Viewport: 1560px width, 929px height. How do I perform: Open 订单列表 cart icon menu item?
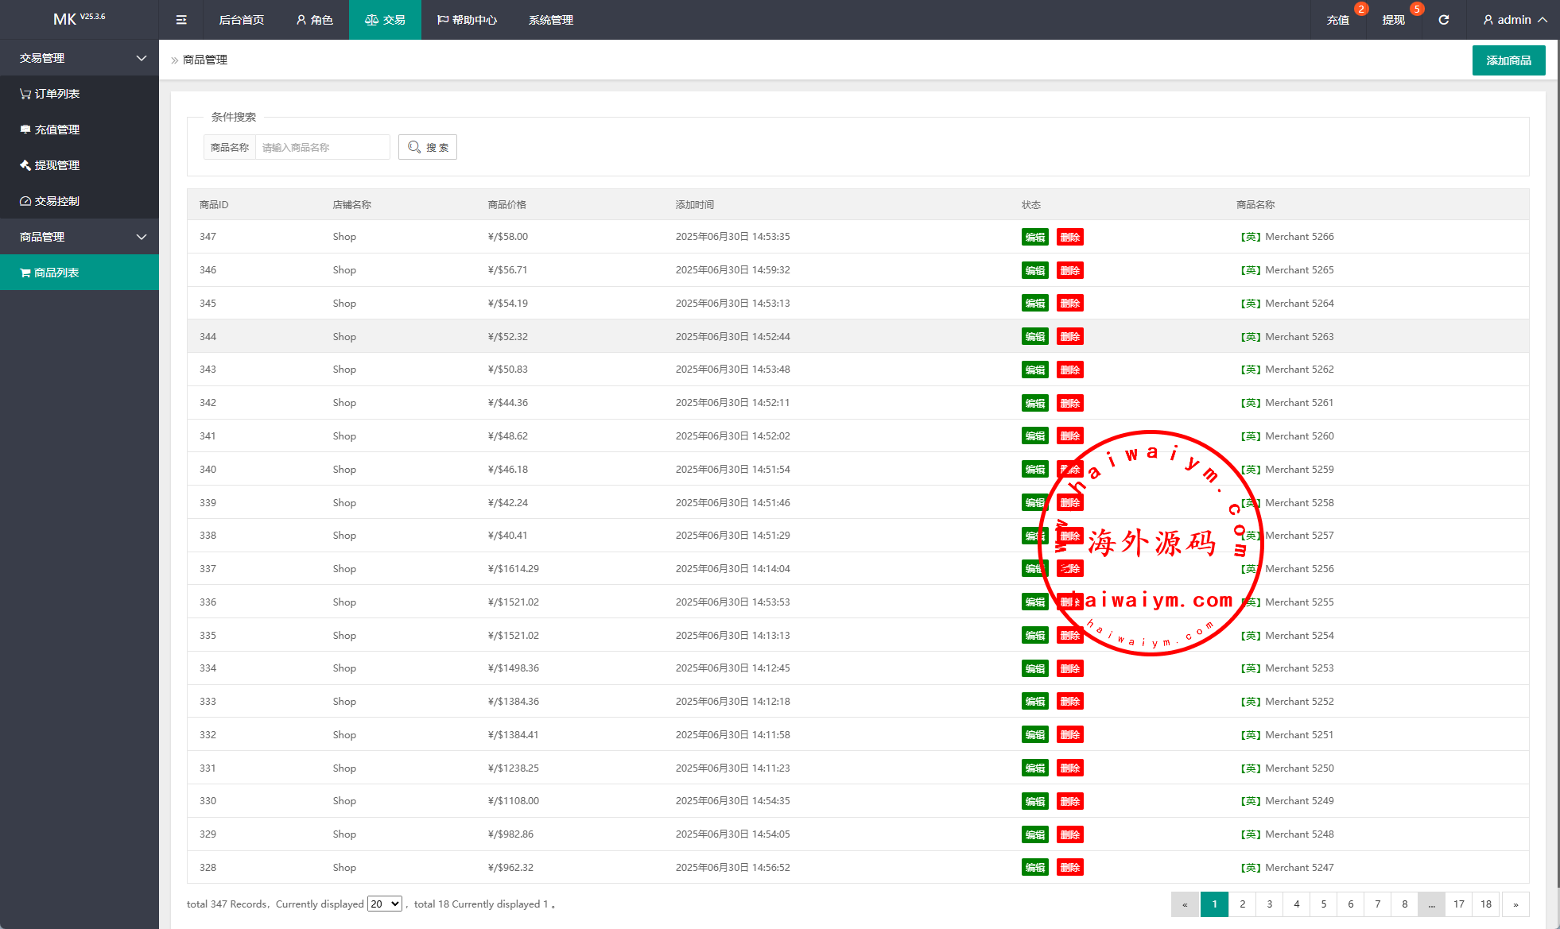click(49, 94)
